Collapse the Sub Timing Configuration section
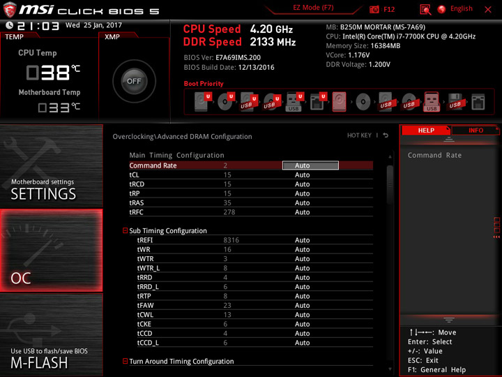 point(125,230)
